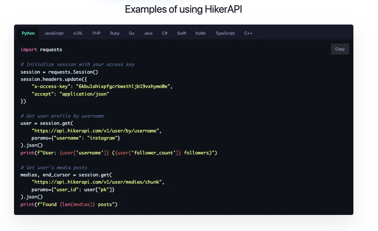
Task: Click the 'session = requests.Session()' line
Action: click(x=59, y=72)
